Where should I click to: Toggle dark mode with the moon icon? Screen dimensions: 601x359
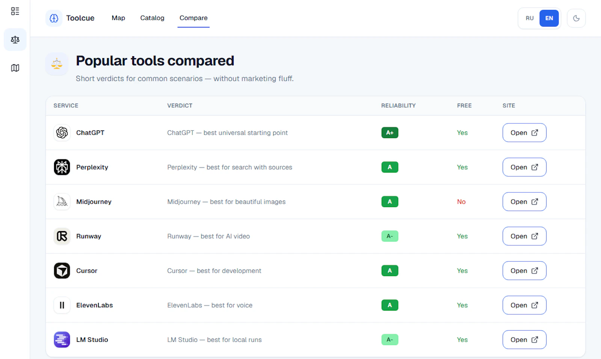(x=576, y=18)
